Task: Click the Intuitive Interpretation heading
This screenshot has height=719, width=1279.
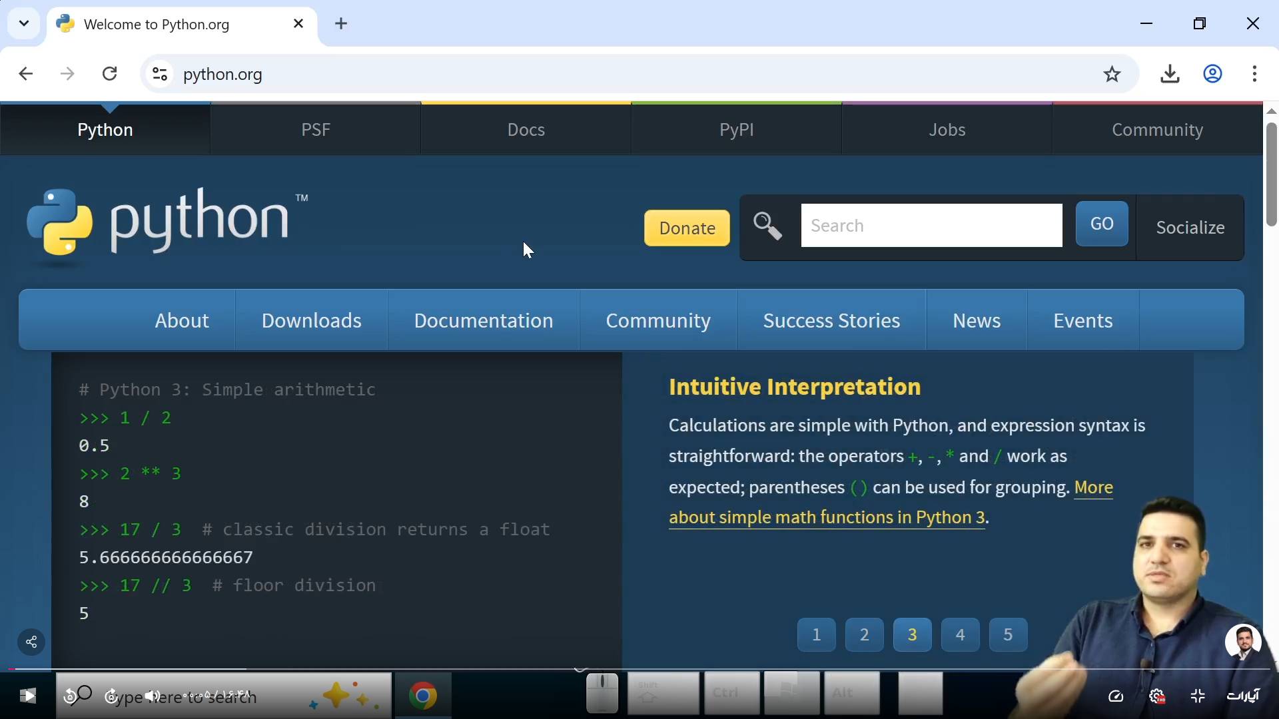Action: point(795,387)
